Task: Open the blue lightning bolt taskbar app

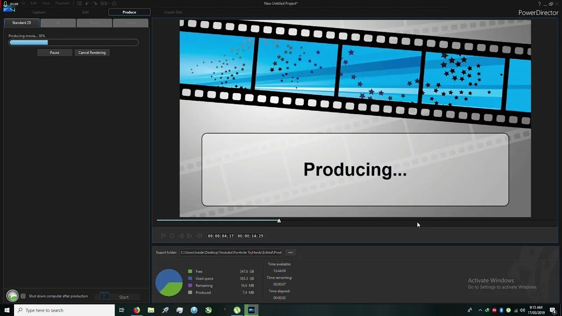Action: pyautogui.click(x=194, y=310)
